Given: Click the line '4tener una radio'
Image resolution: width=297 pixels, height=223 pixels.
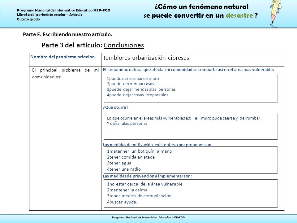Looking at the screenshot, I should click(124, 169).
